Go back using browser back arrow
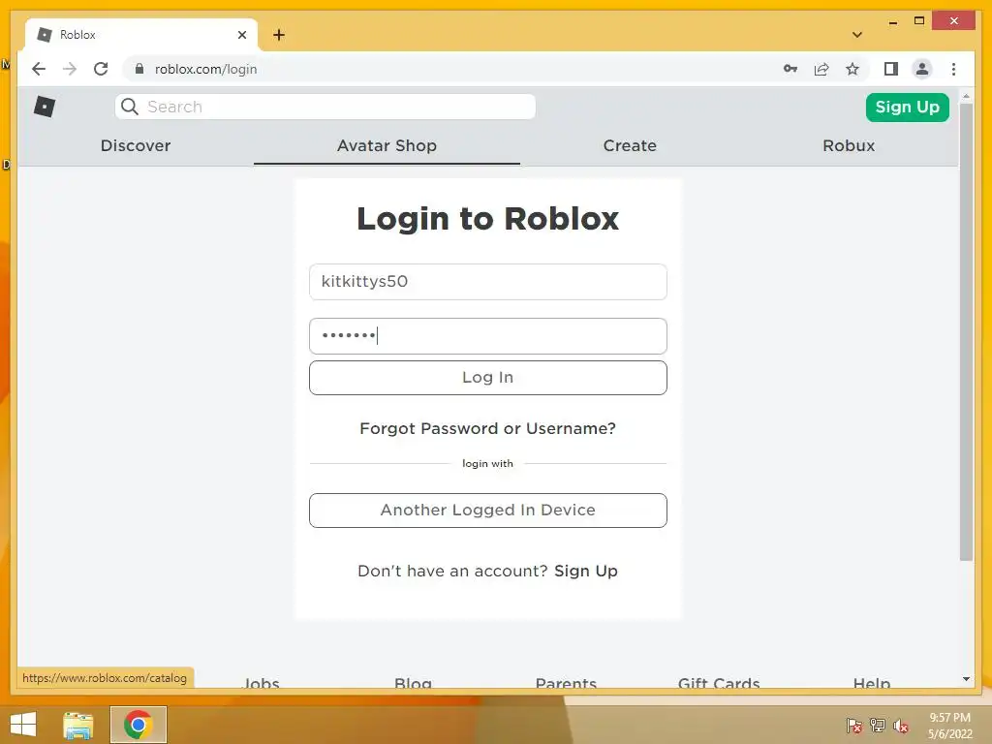 coord(39,69)
